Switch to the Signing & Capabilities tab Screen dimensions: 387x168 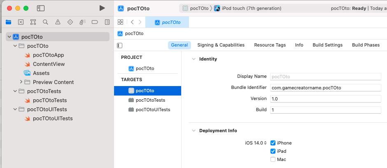coord(221,45)
